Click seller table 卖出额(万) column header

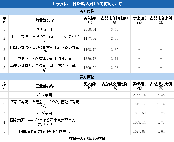[139, 86]
